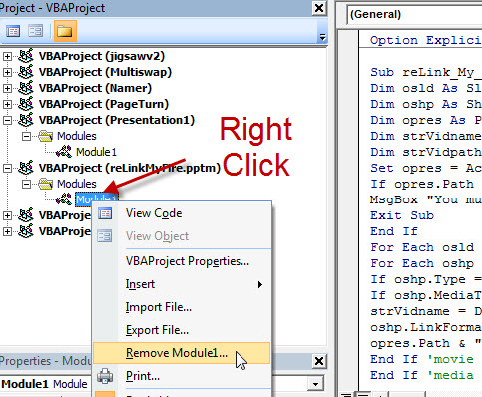Expand VBAProject (Namer) node
482x397 pixels.
coord(7,88)
